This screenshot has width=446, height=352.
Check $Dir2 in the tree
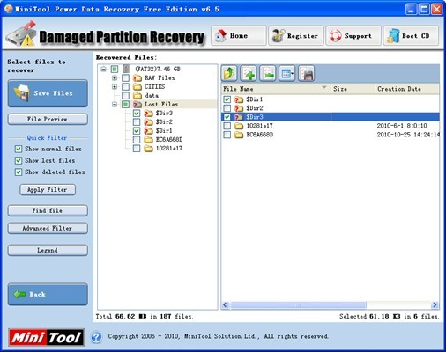pos(137,122)
